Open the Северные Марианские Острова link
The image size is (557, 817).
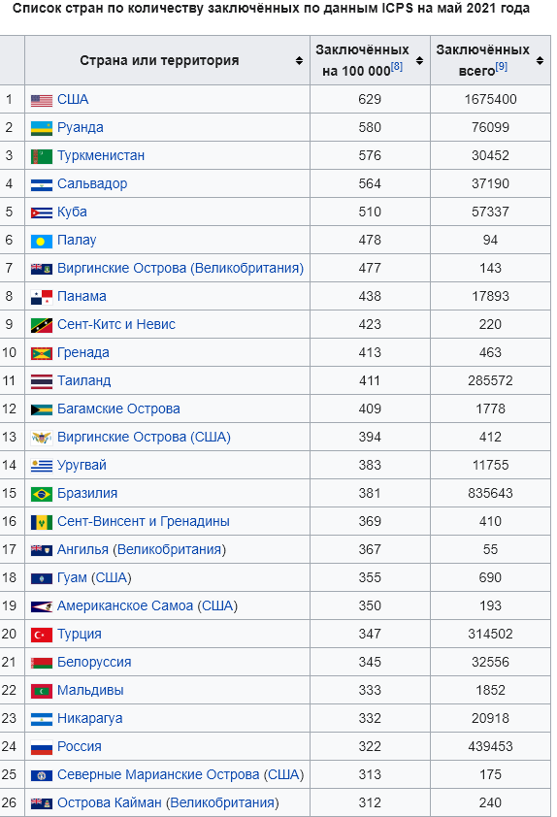[x=158, y=775]
